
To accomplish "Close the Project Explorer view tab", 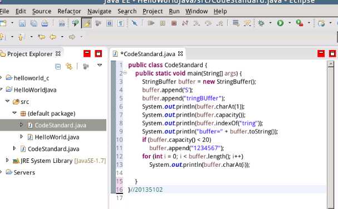I will tap(58, 53).
